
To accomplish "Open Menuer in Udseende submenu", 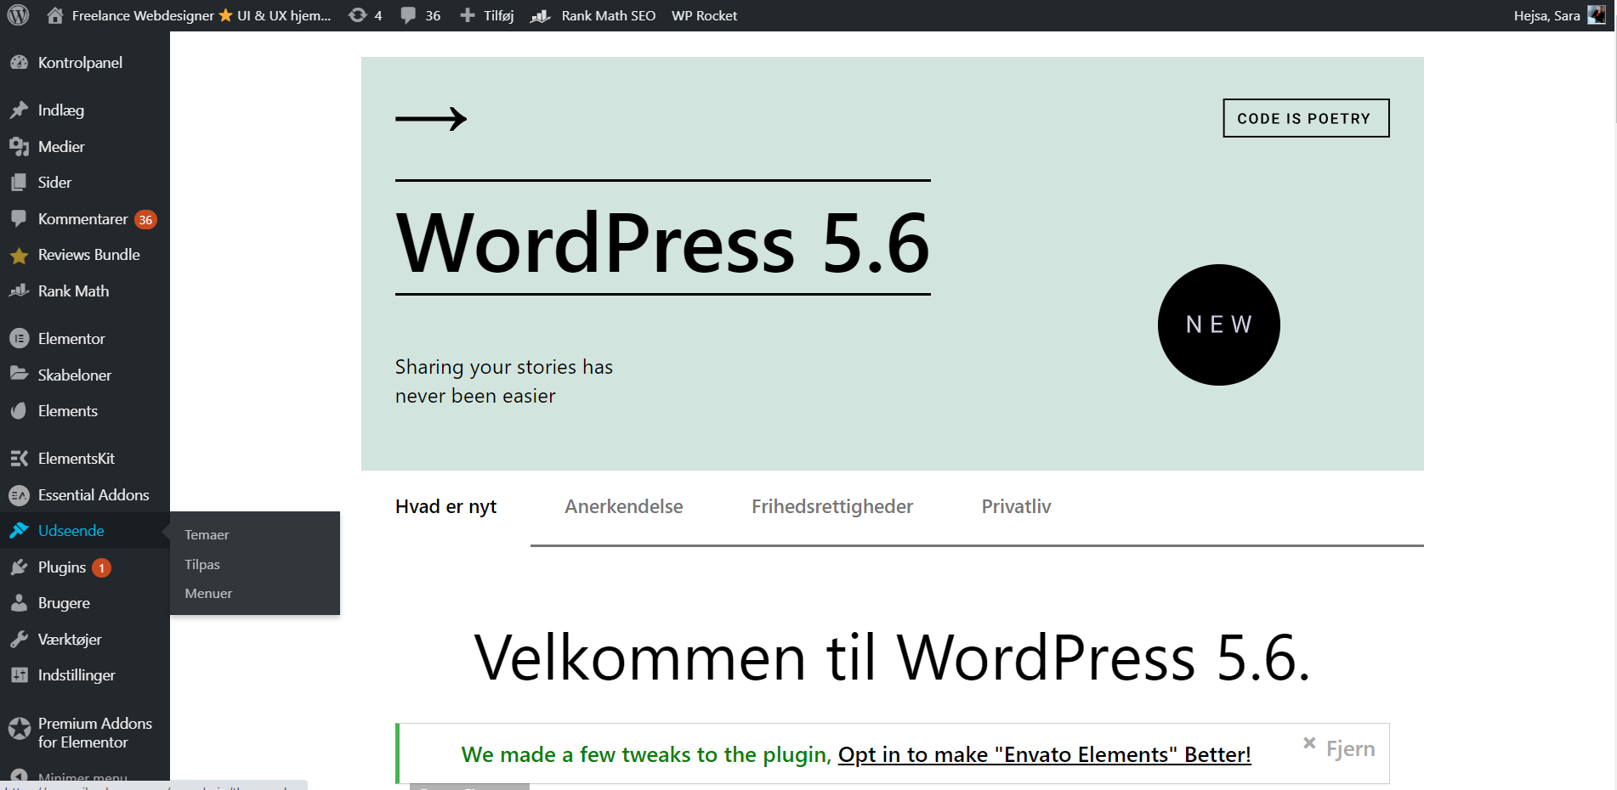I will tap(208, 594).
